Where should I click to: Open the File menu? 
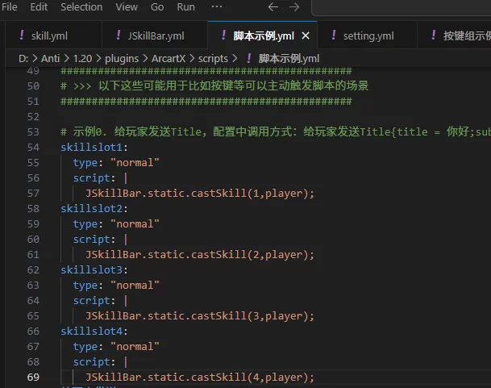click(10, 7)
